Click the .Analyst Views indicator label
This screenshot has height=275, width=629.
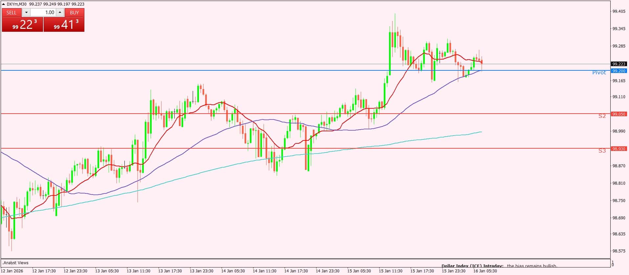tap(15, 263)
